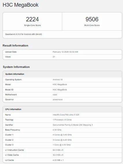The height and width of the screenshot is (164, 123).
Task: Click the Model row label
Action: [x=8, y=85]
